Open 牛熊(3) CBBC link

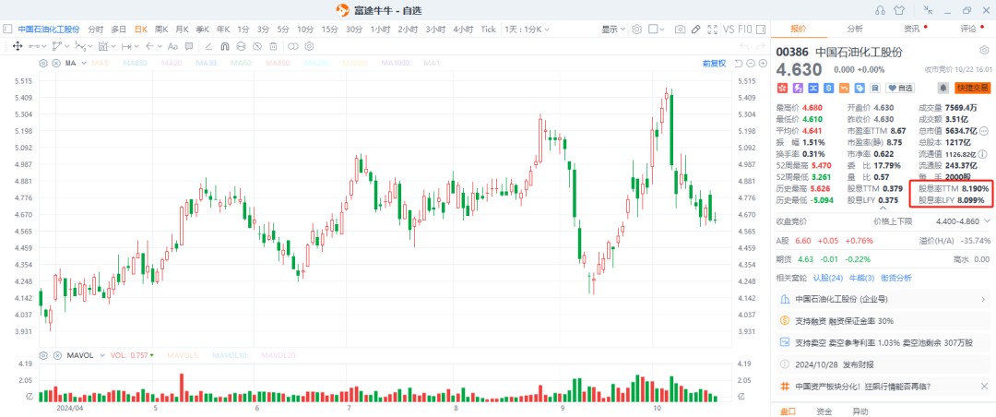[860, 278]
